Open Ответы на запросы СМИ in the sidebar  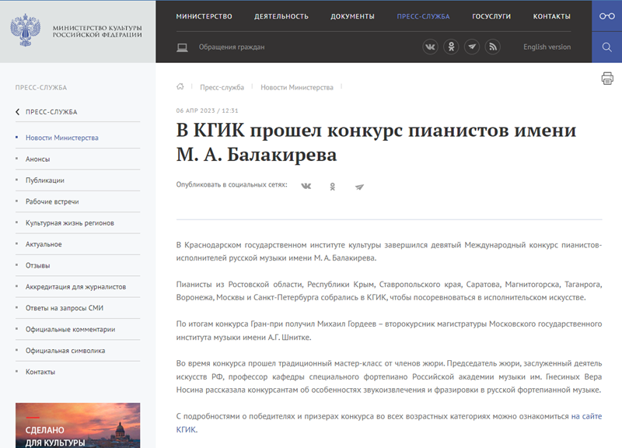point(65,308)
